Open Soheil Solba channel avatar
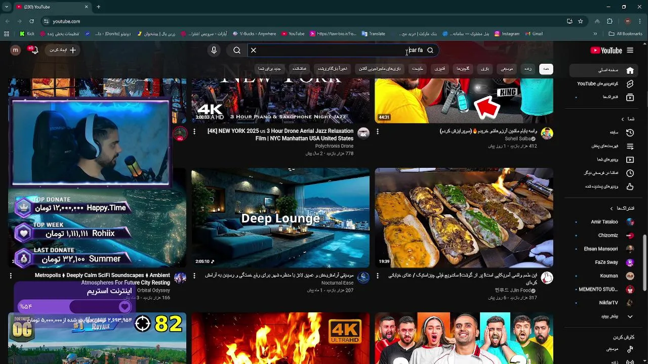Screen dimensions: 648x364 [547, 133]
